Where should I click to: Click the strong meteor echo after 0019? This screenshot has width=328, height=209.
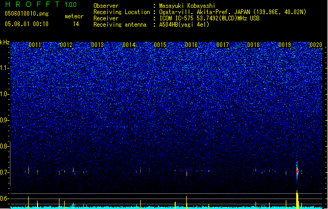click(297, 171)
